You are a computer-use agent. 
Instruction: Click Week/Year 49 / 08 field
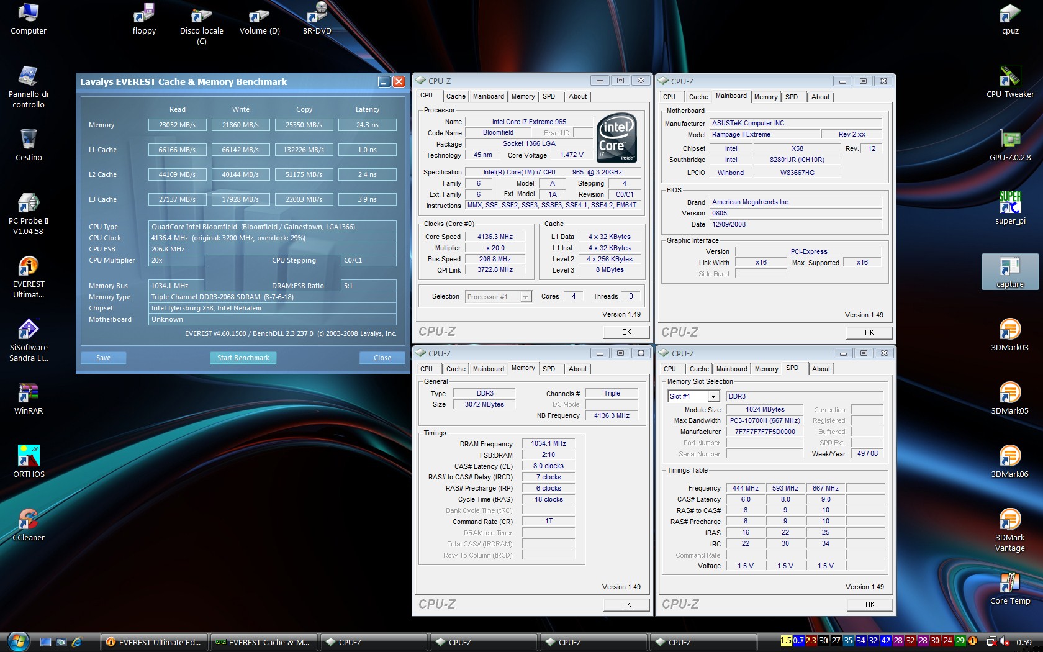coord(867,453)
